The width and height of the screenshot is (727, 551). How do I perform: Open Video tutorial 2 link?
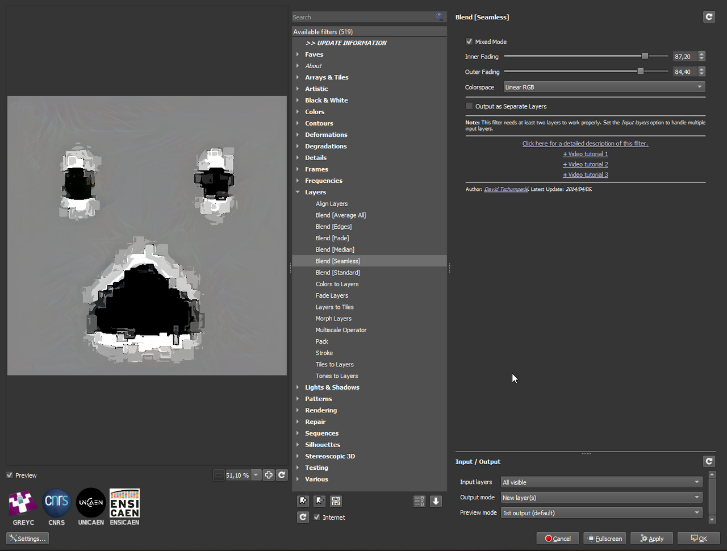pyautogui.click(x=585, y=164)
